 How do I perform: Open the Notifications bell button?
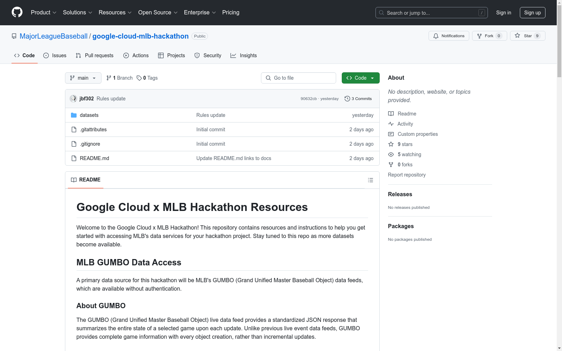click(449, 36)
